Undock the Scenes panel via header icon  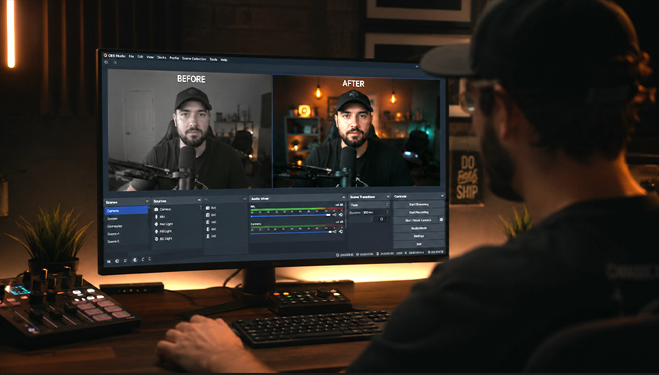pyautogui.click(x=146, y=201)
